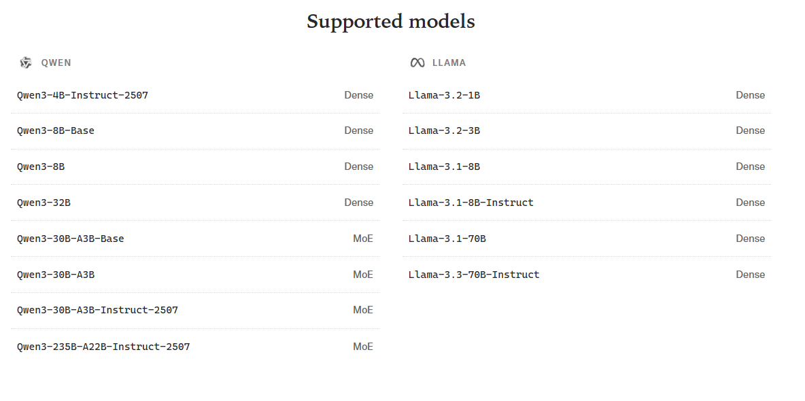Open the Llama-3.3-70B-Instruct entry
Image resolution: width=805 pixels, height=401 pixels.
(474, 275)
